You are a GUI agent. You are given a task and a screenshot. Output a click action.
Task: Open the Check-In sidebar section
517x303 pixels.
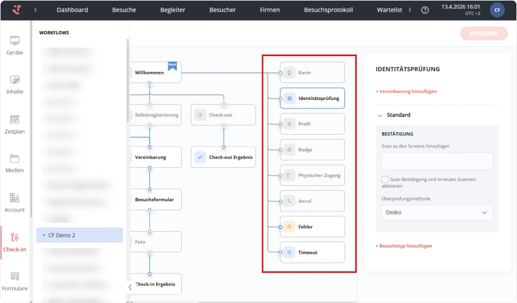tap(15, 242)
